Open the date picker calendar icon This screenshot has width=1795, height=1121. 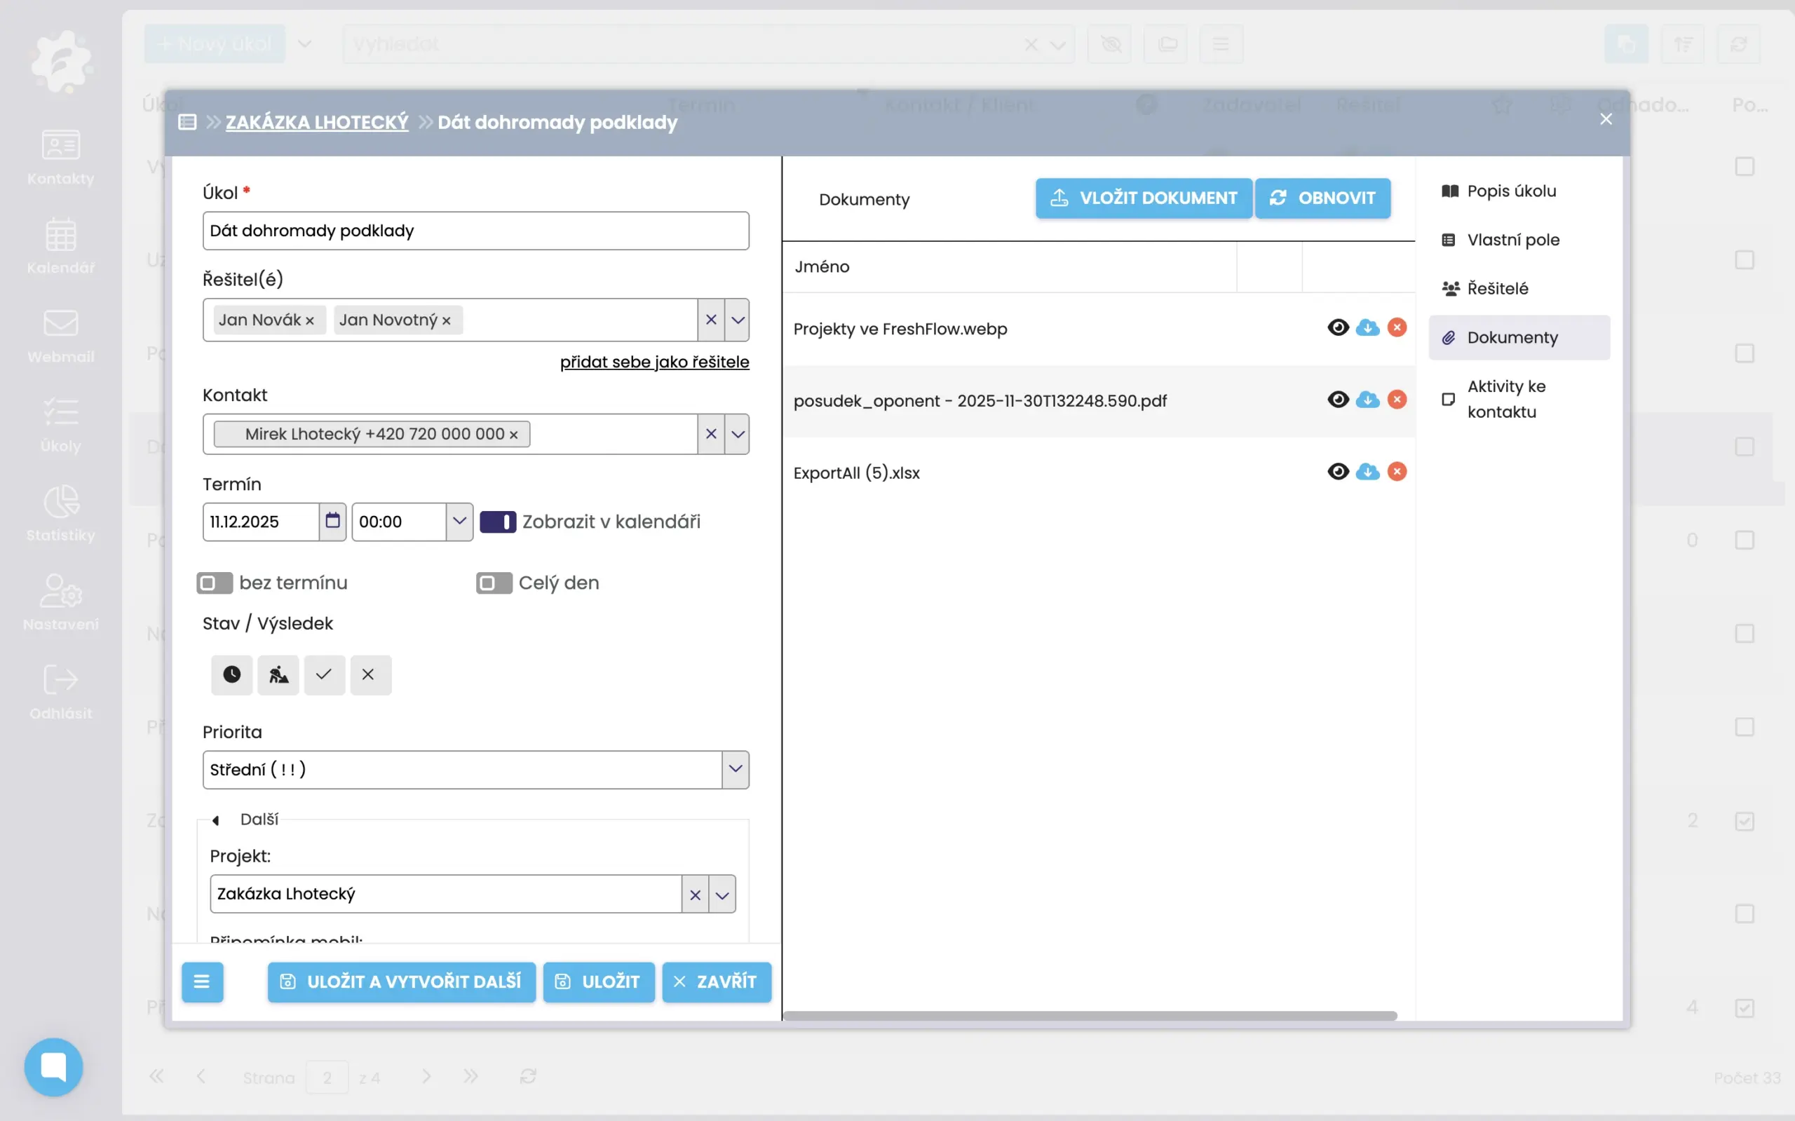click(x=332, y=521)
